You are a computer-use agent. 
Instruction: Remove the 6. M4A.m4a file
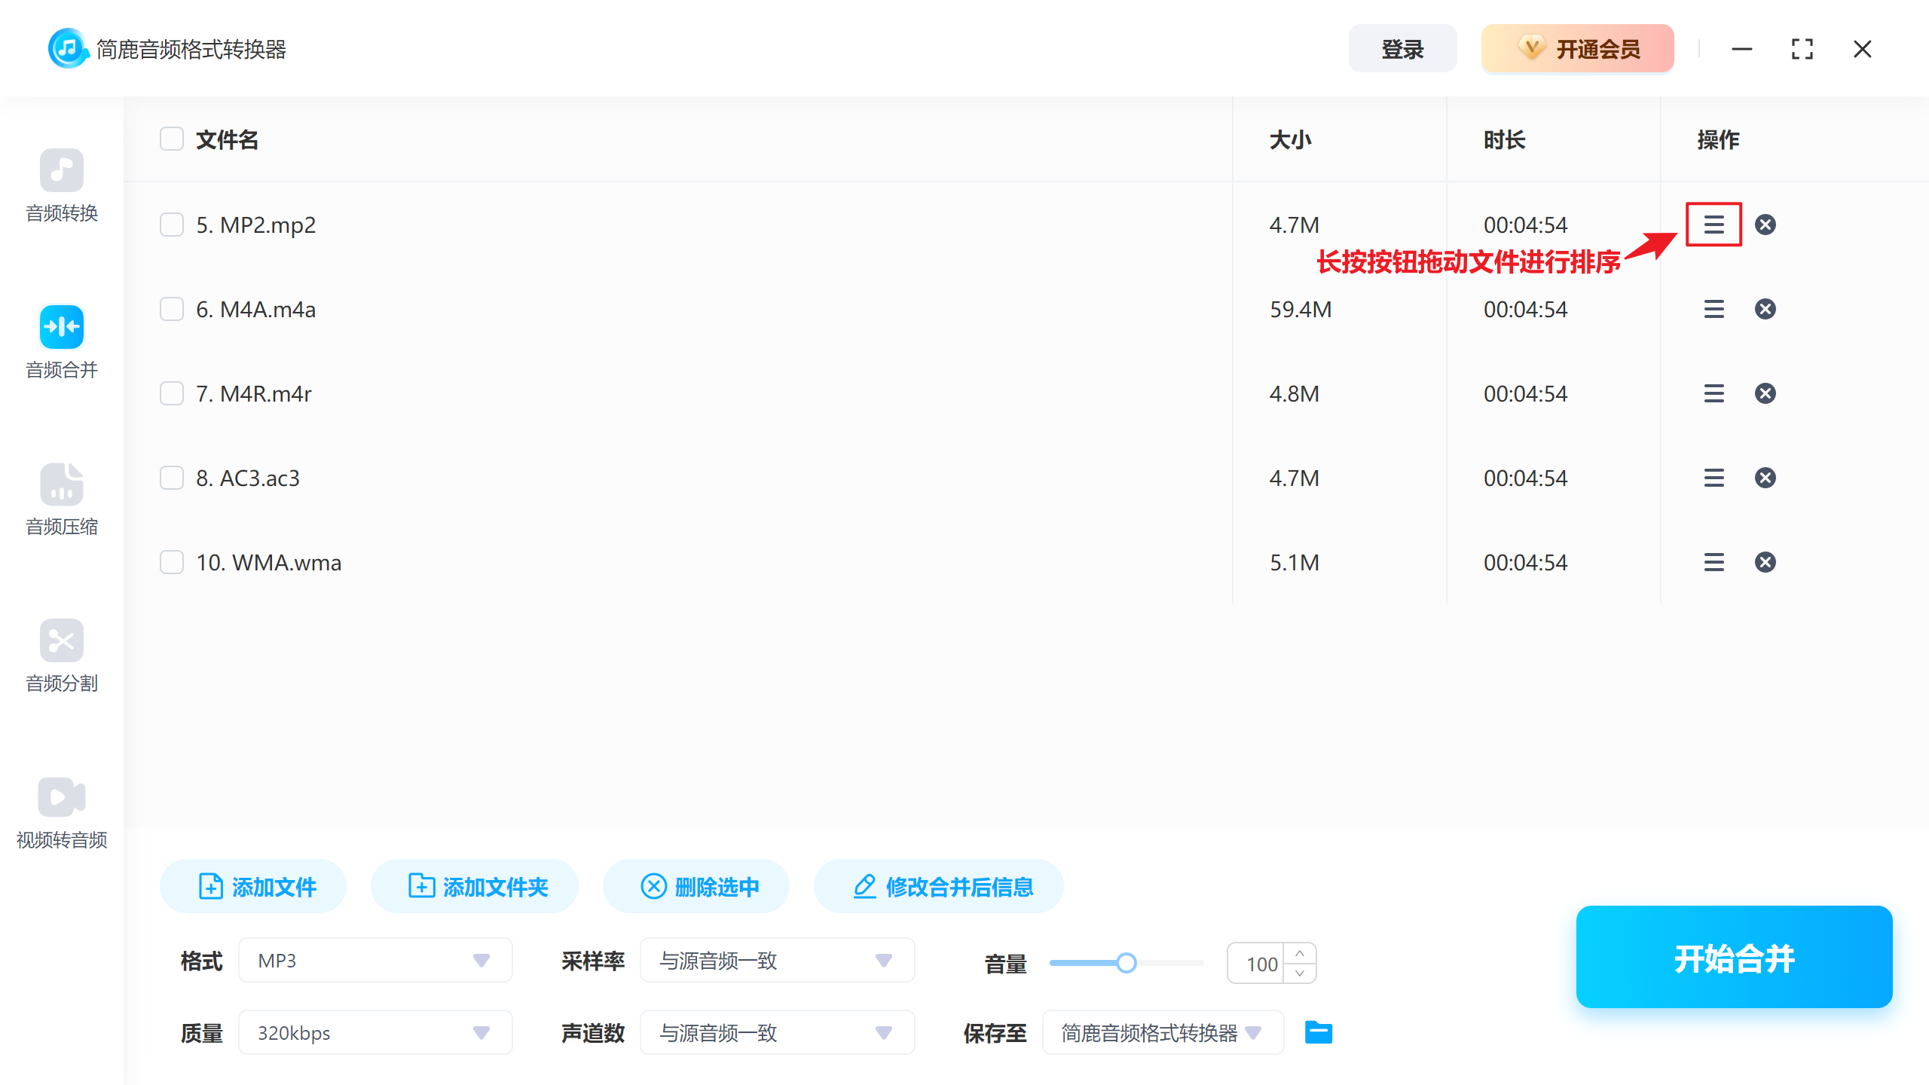point(1765,309)
